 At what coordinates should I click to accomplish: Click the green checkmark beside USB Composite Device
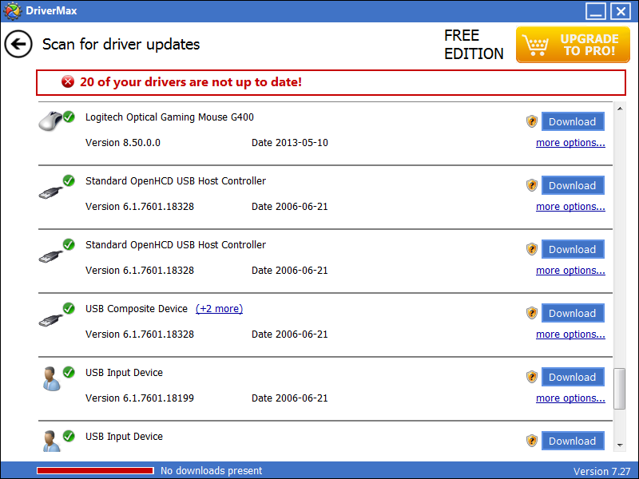69,308
